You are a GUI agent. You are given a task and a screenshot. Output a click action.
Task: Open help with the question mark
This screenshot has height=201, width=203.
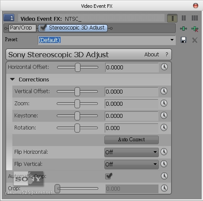point(167,55)
